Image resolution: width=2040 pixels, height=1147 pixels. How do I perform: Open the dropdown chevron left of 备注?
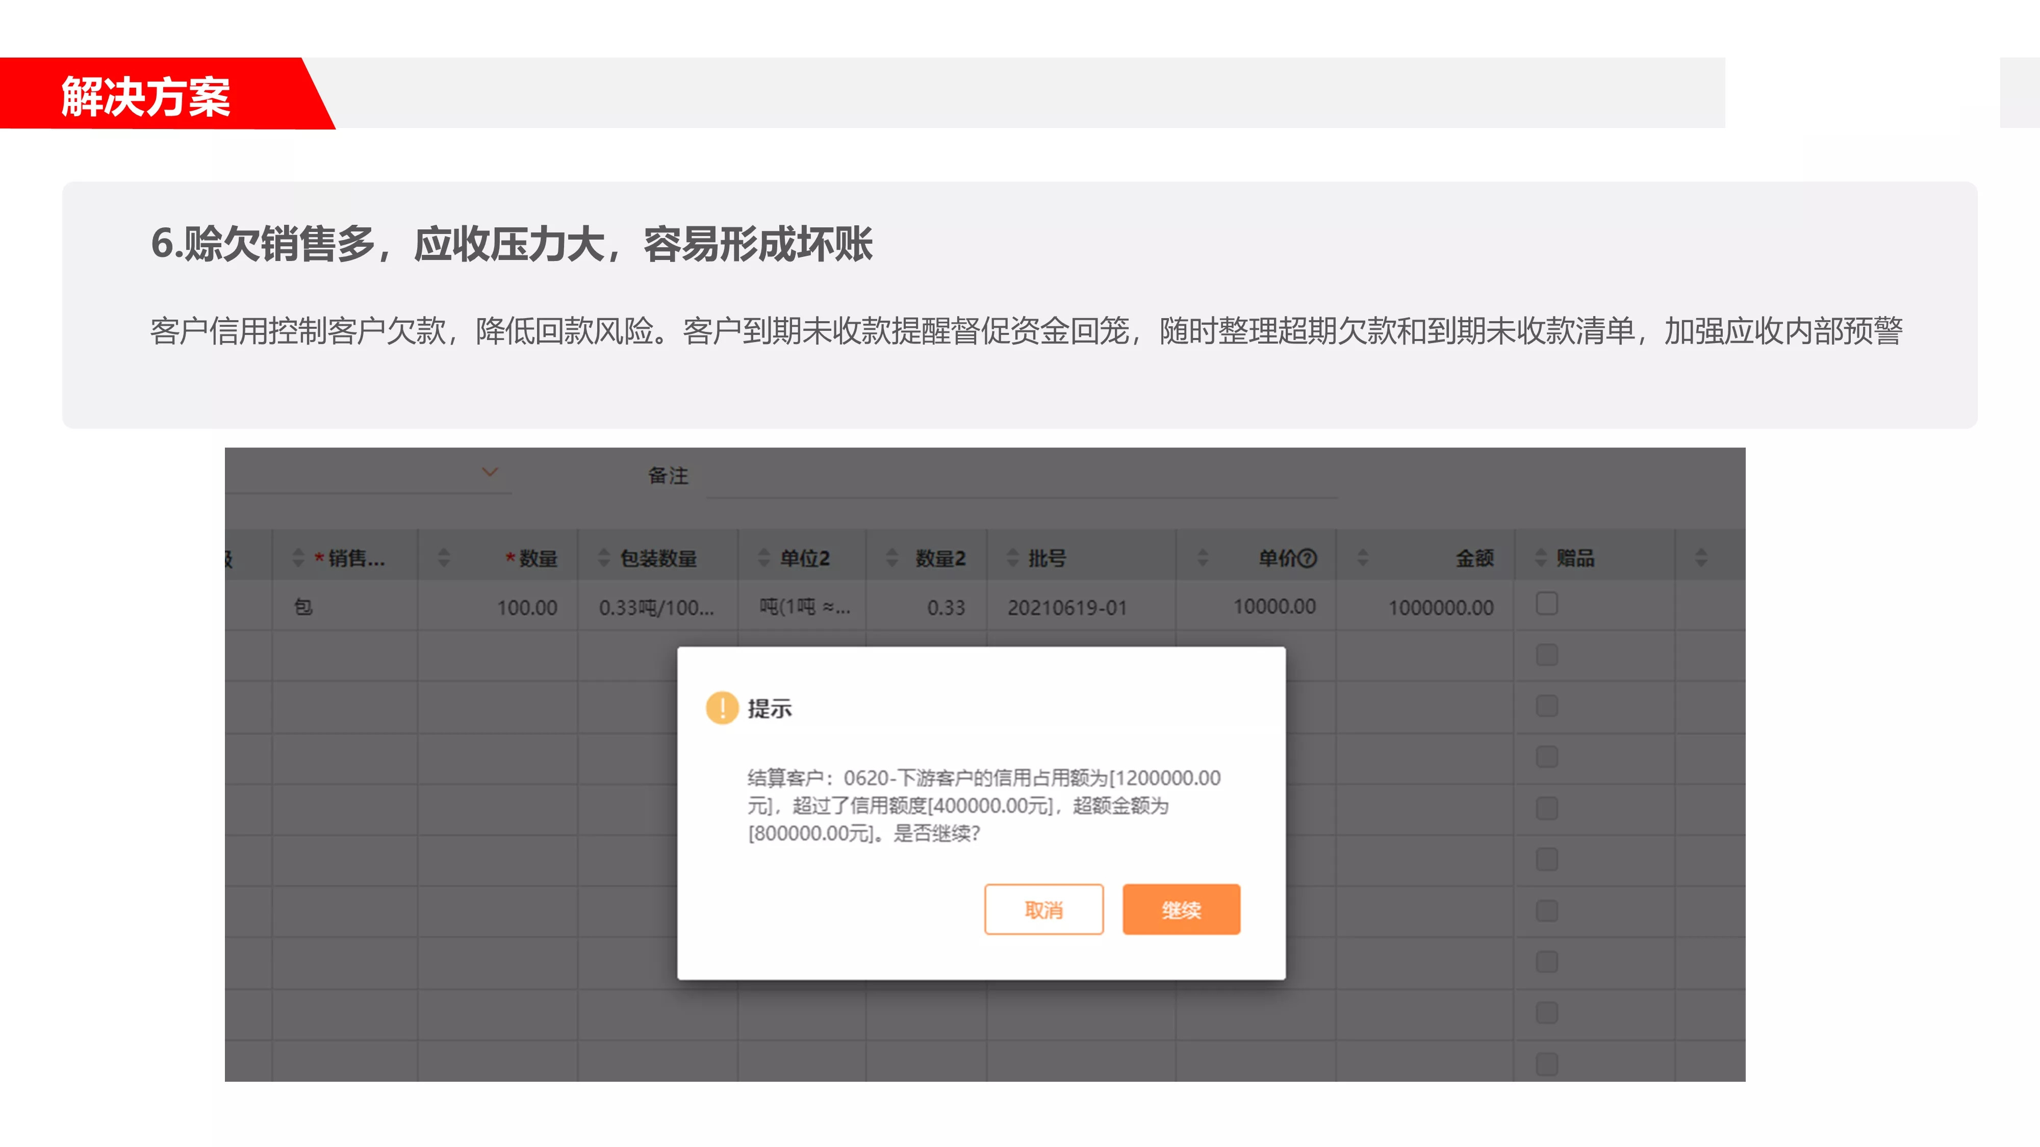pyautogui.click(x=490, y=473)
